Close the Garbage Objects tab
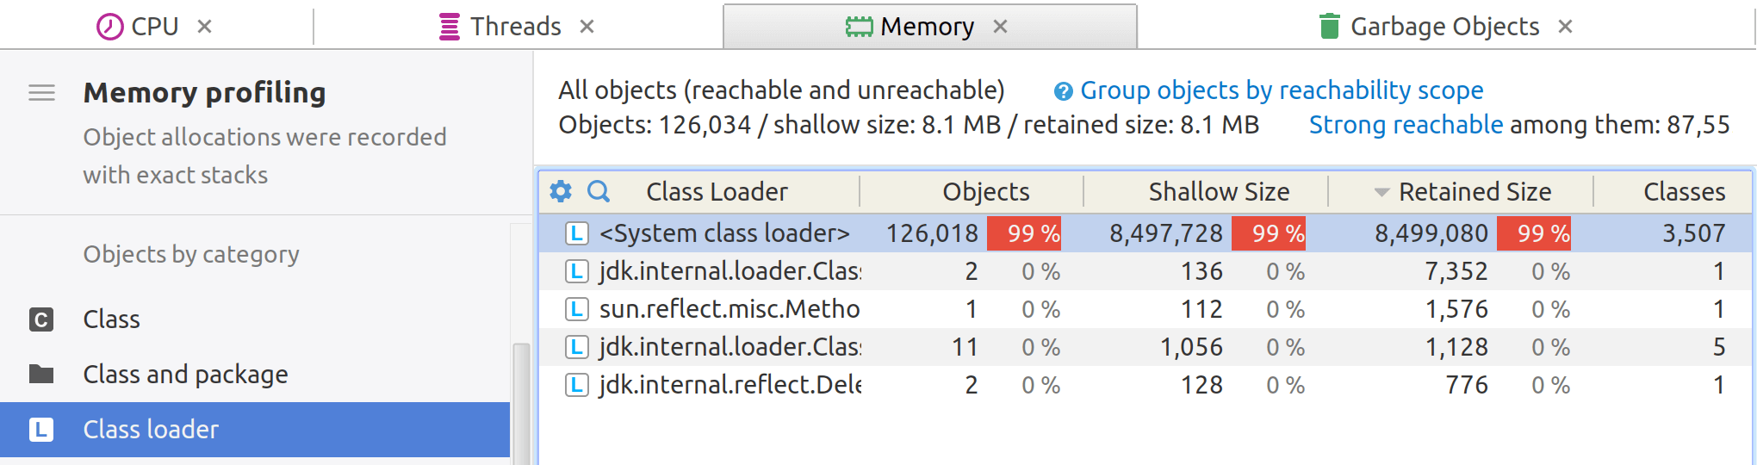Screen dimensions: 1757x465 1566,27
